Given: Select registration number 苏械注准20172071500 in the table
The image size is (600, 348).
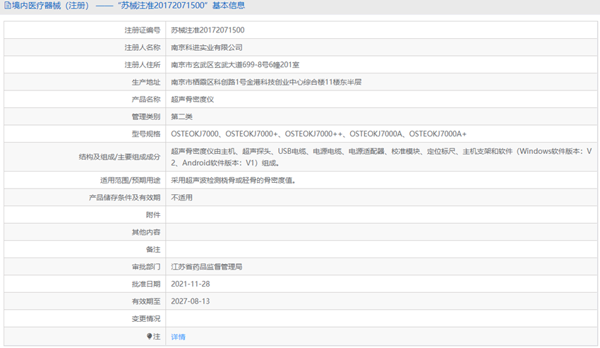Looking at the screenshot, I should [x=208, y=30].
